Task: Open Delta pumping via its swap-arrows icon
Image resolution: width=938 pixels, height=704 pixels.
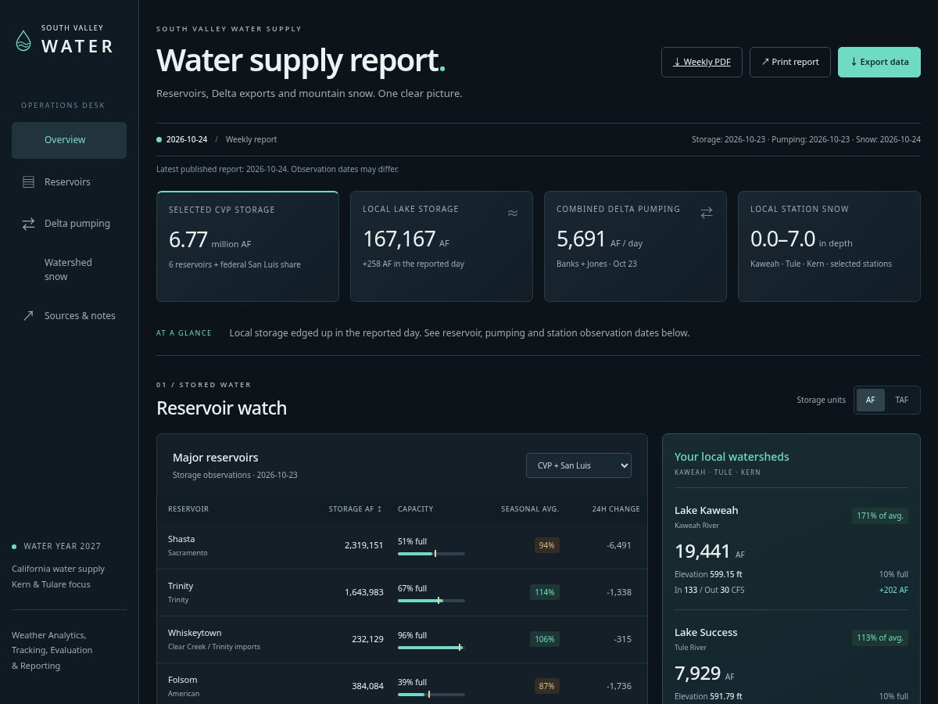Action: pos(28,224)
